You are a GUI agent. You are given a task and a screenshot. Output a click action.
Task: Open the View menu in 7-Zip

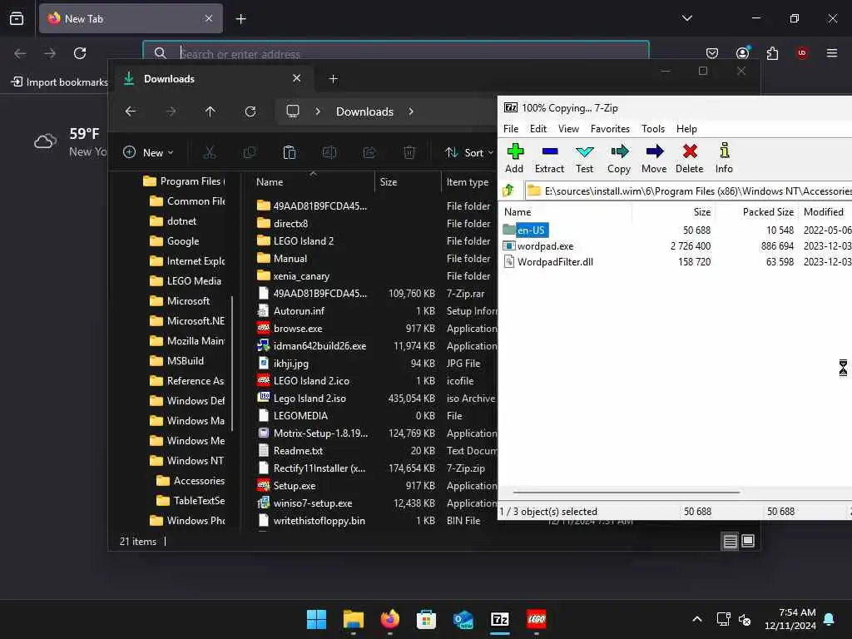568,129
